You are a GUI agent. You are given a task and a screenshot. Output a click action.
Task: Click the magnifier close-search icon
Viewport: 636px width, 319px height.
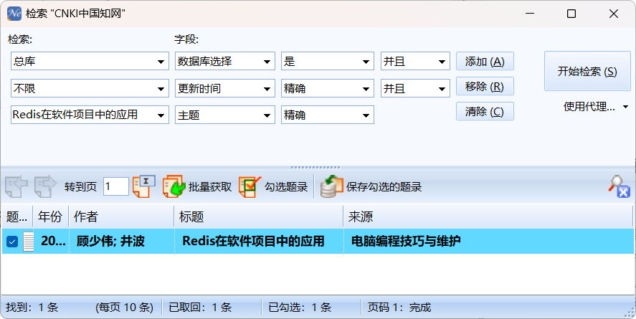619,186
